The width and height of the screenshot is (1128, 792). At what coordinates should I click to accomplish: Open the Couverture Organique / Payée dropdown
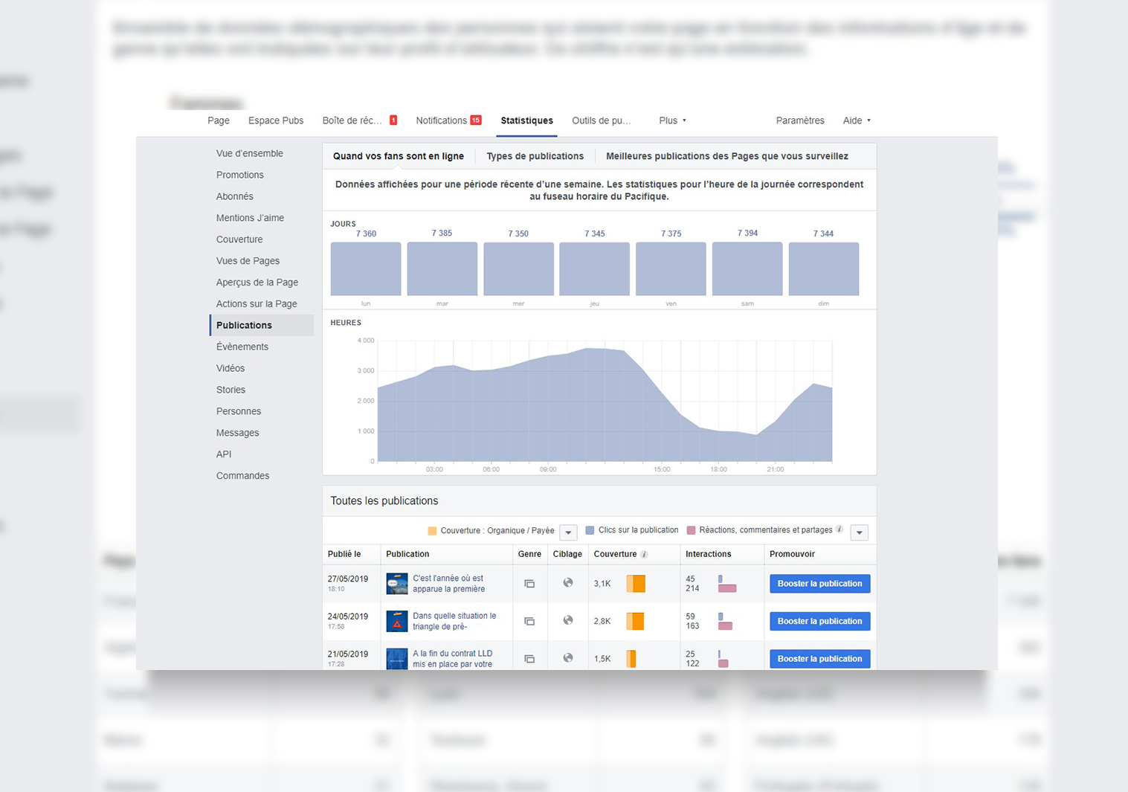click(x=568, y=532)
